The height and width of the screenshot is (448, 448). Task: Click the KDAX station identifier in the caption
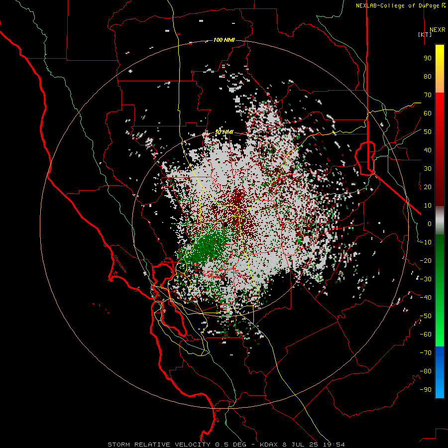[269, 445]
